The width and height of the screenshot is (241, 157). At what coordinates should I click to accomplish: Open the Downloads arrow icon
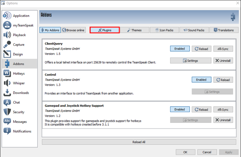coord(7,93)
